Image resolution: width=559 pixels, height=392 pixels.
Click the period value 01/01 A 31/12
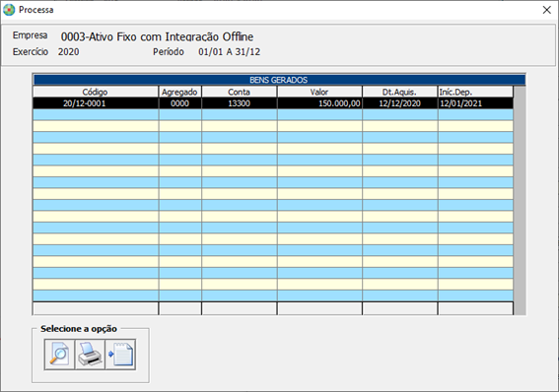(x=230, y=52)
